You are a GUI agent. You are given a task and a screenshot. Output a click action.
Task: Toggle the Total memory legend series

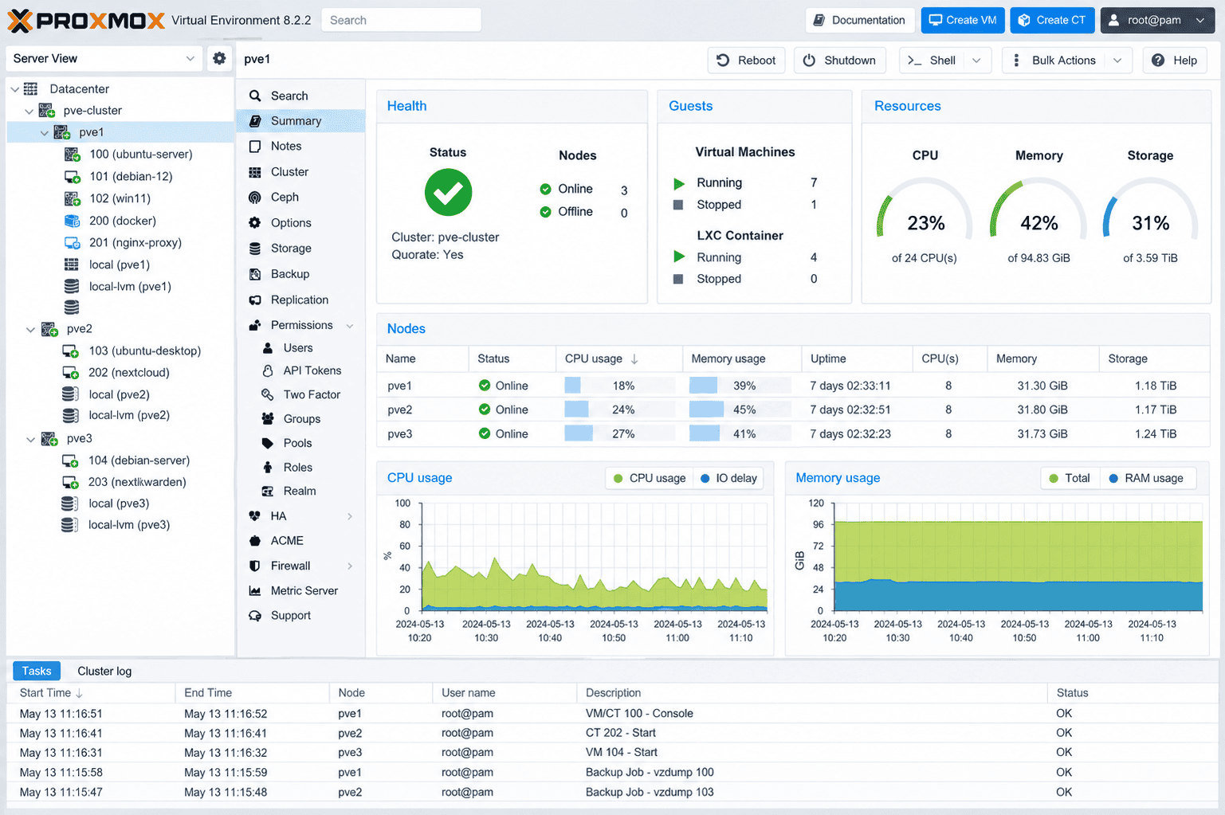tap(1070, 478)
